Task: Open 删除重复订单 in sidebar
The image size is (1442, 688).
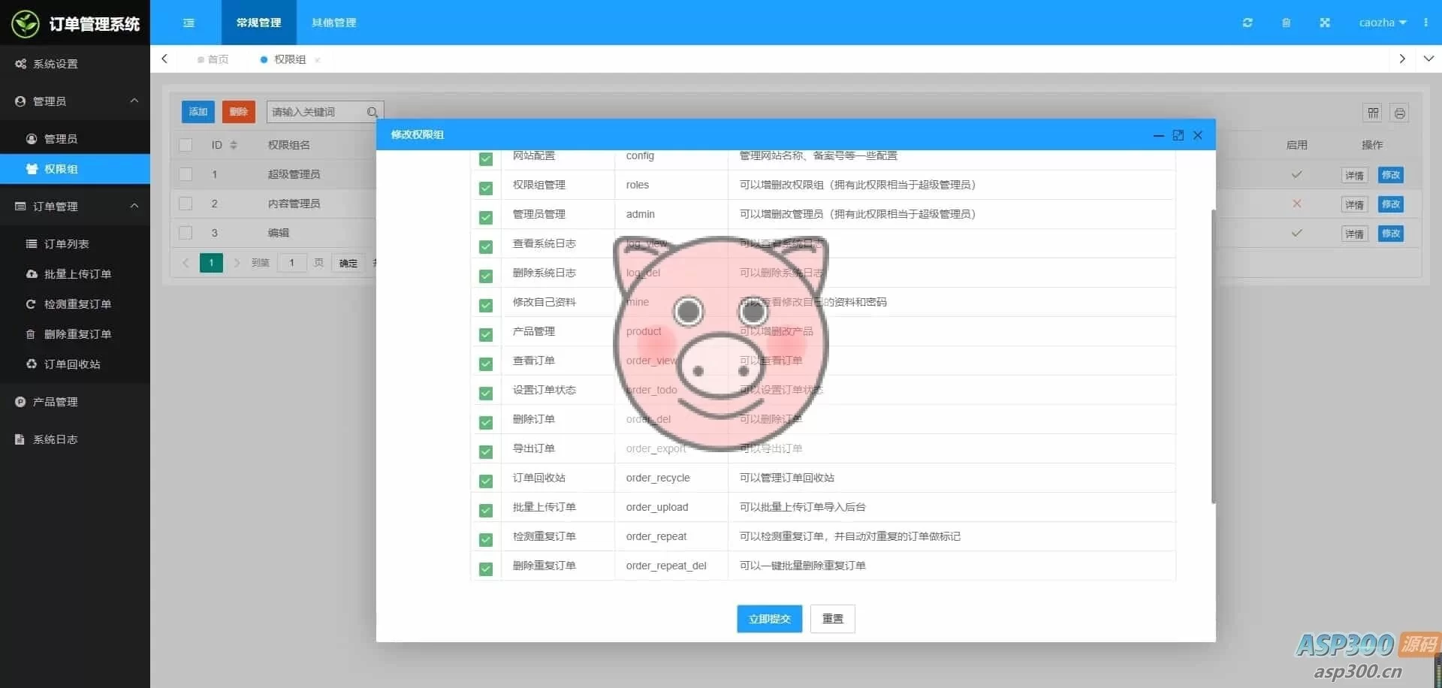Action: [x=75, y=334]
